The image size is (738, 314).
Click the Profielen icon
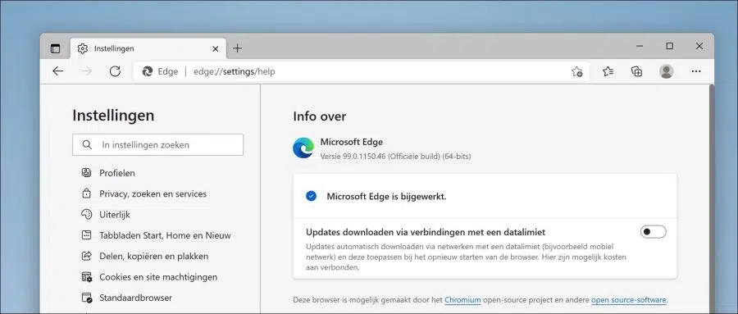click(87, 173)
